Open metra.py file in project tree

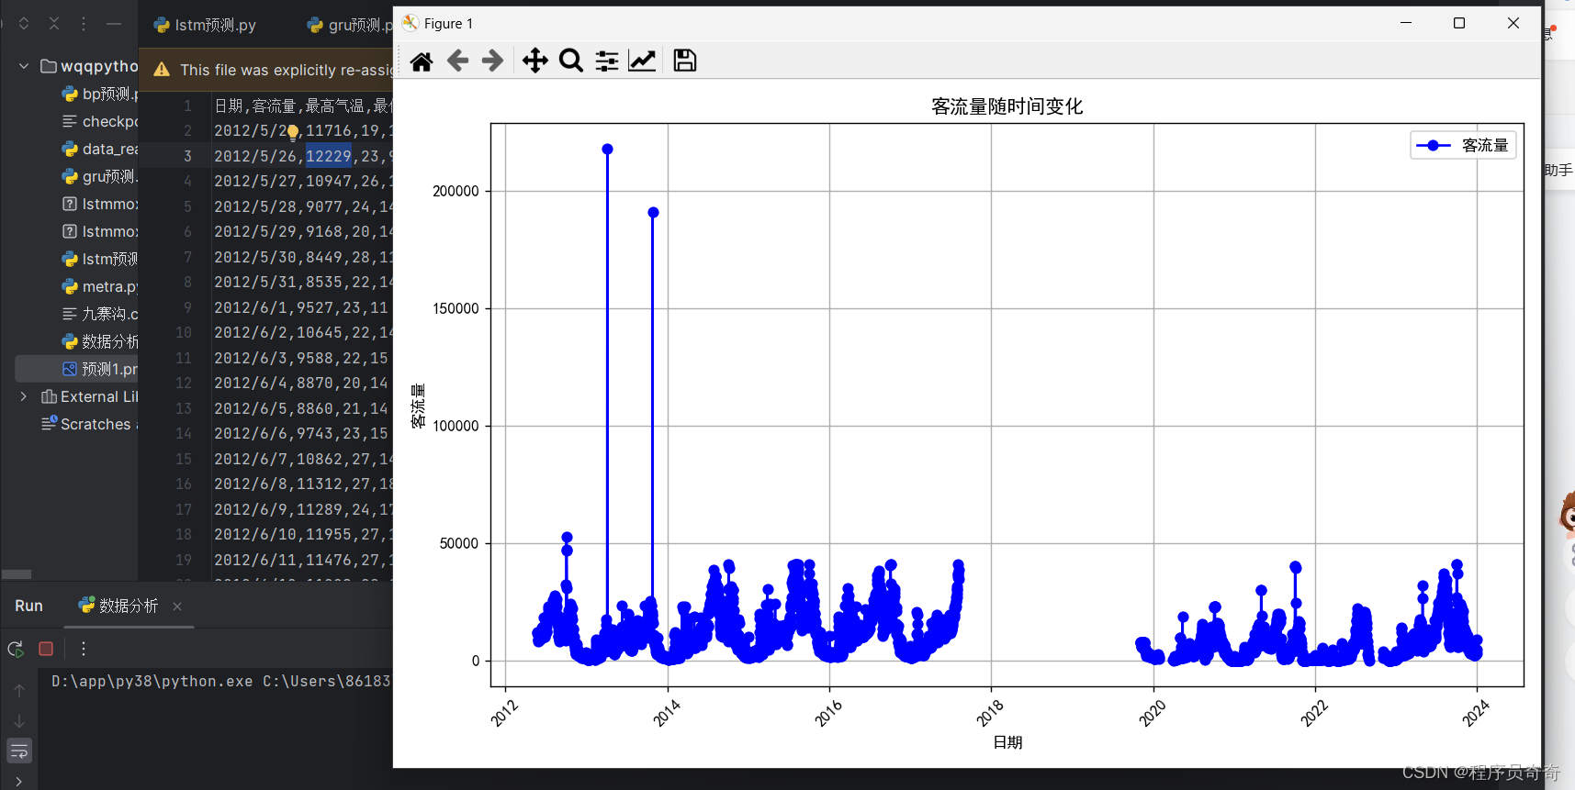click(100, 286)
